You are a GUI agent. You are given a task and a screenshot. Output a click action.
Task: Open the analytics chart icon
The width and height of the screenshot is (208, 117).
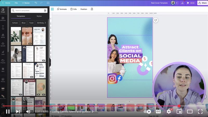pos(183,3)
